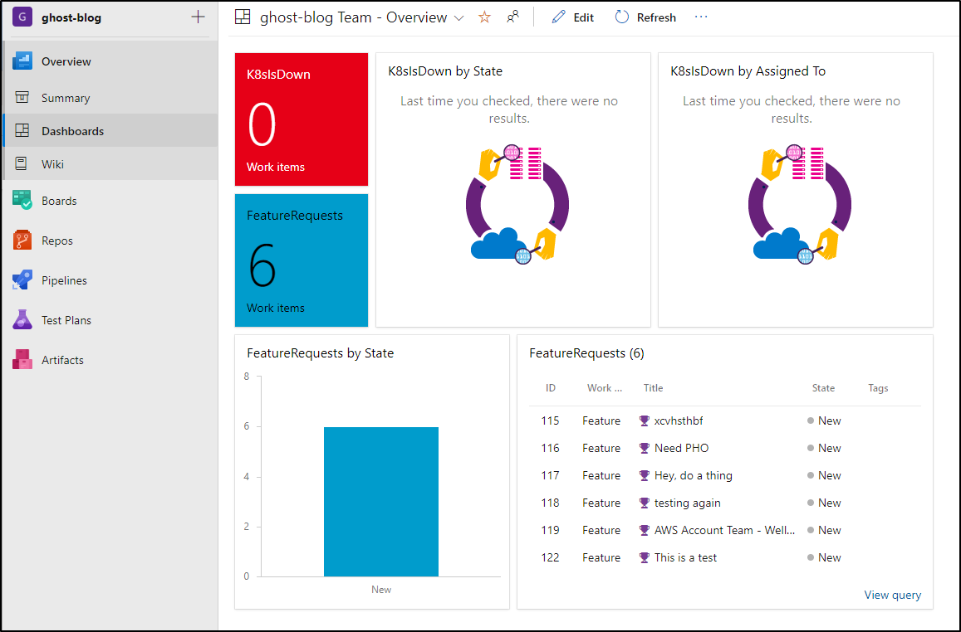Viewport: 961px width, 632px height.
Task: Open 'AWS Account Team - Well...' work item
Action: tap(724, 531)
